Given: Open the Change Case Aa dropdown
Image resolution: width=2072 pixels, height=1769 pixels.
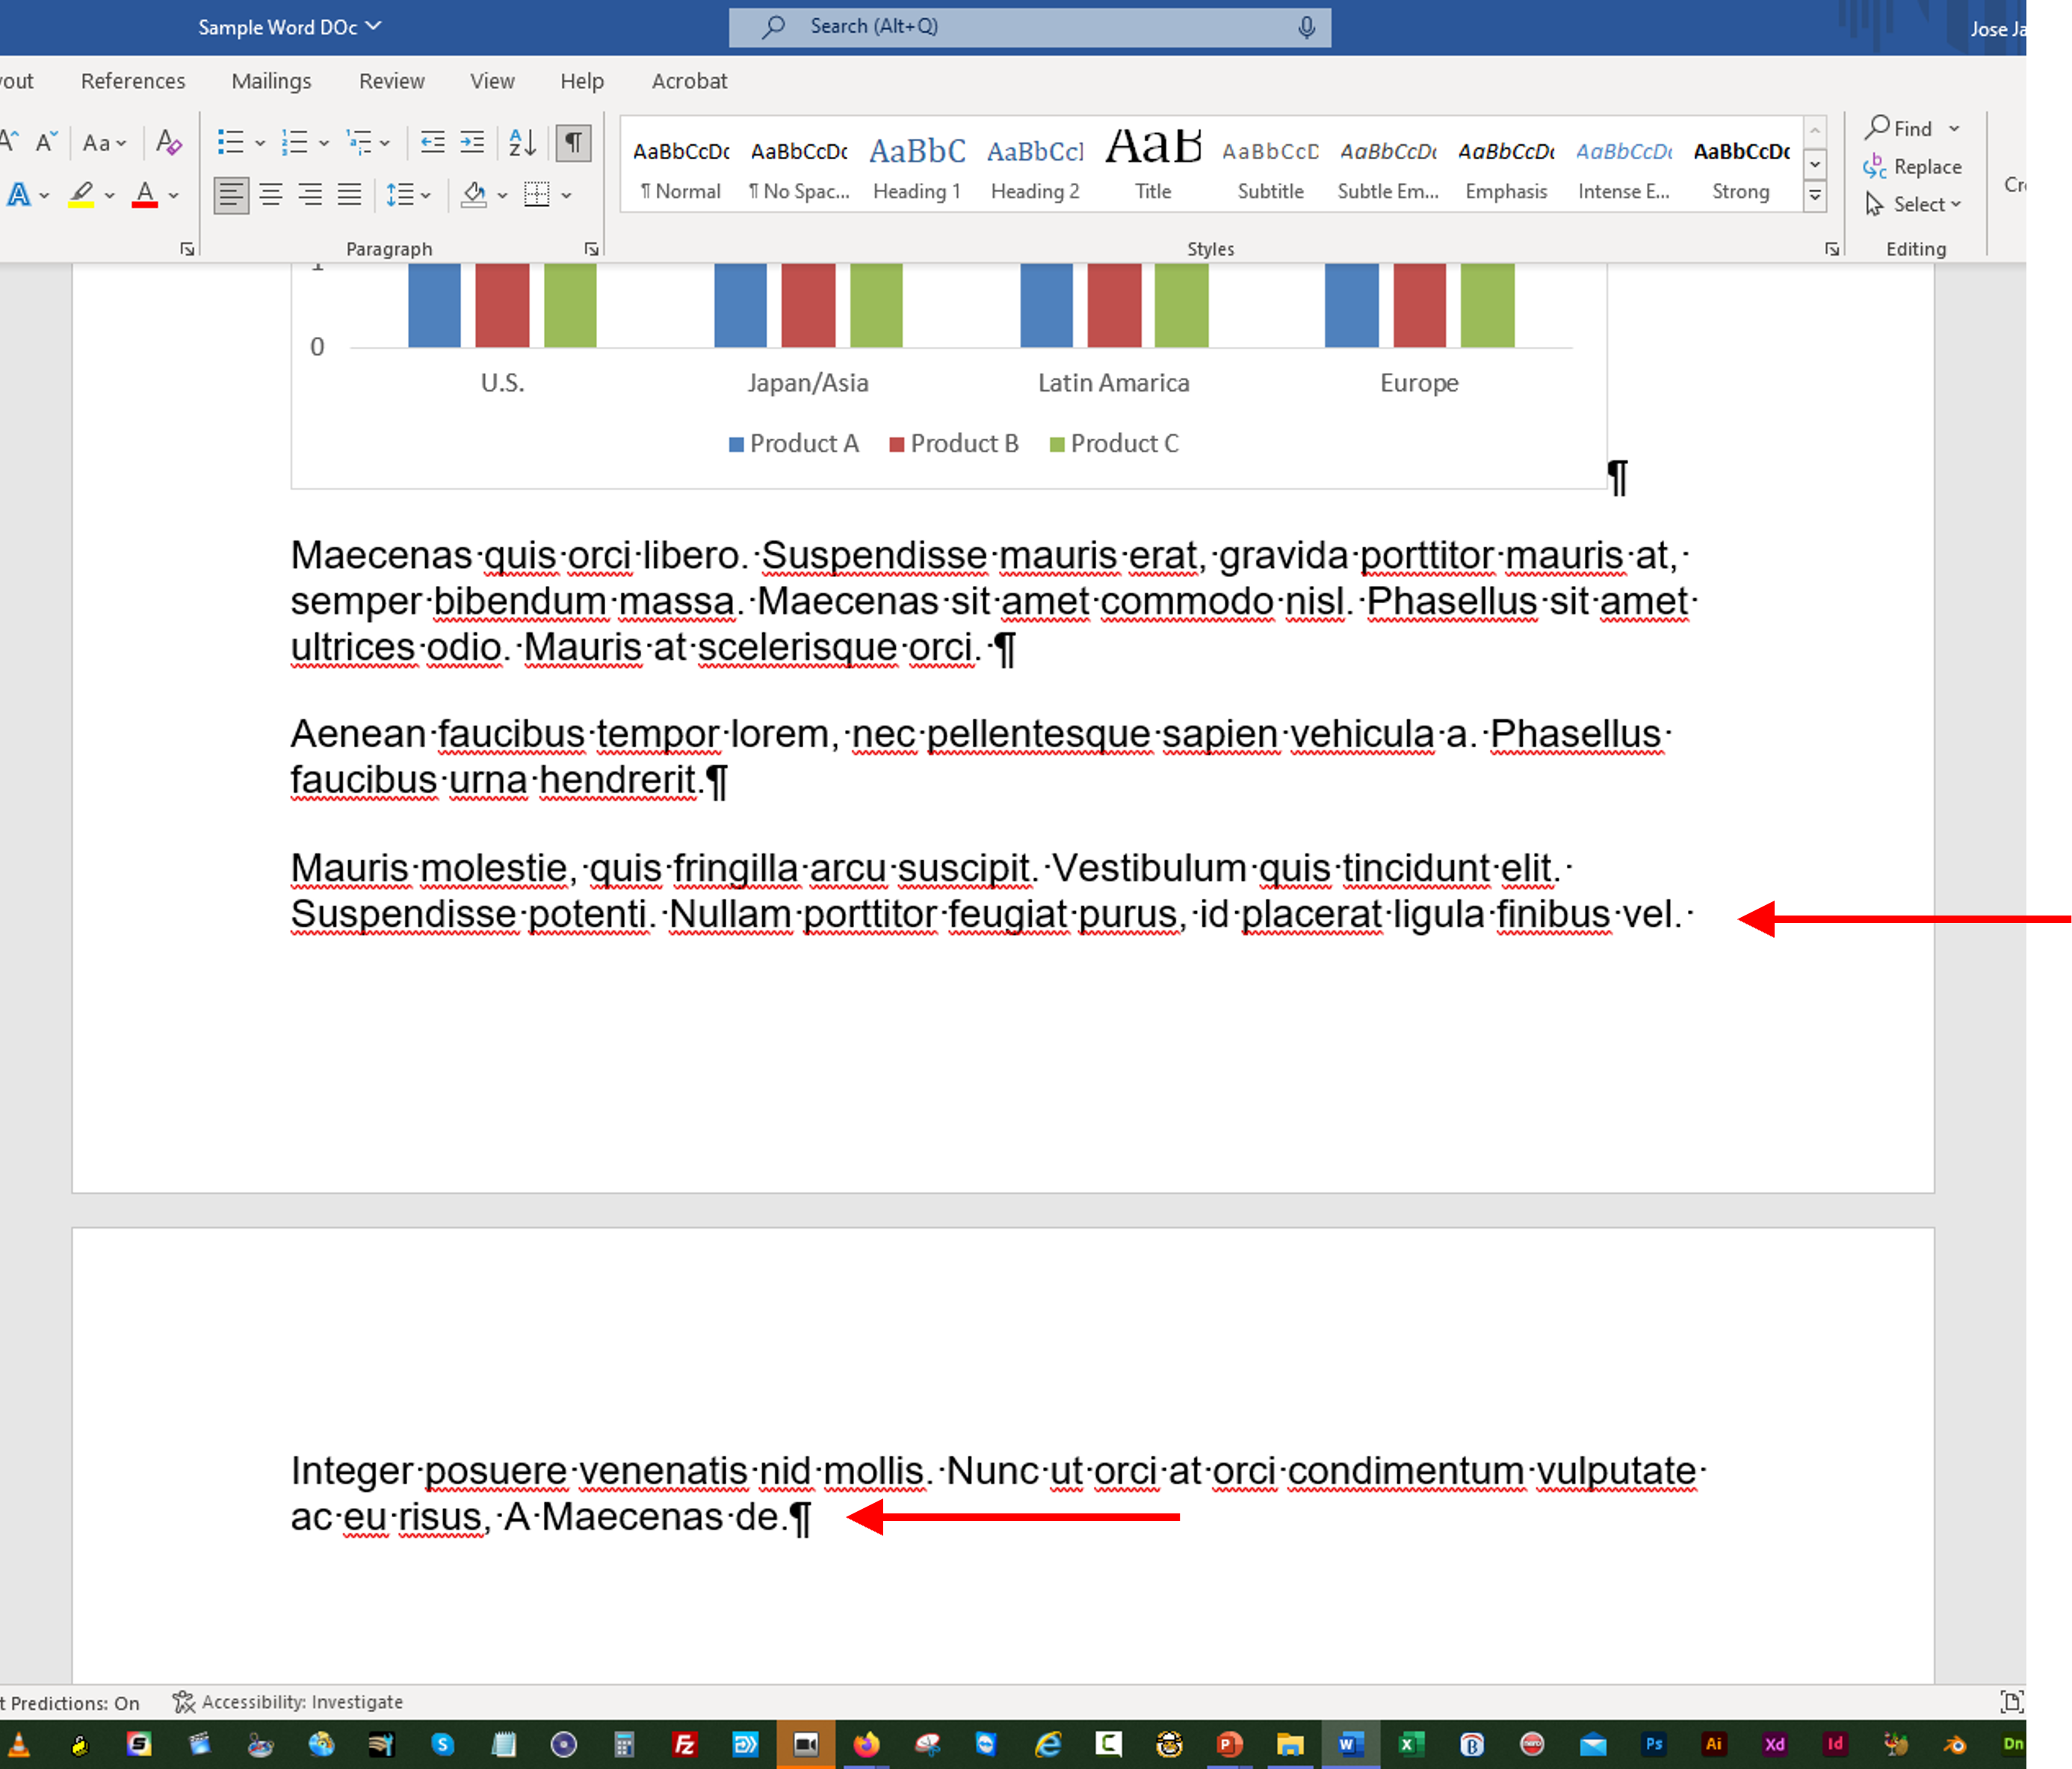Looking at the screenshot, I should 104,143.
